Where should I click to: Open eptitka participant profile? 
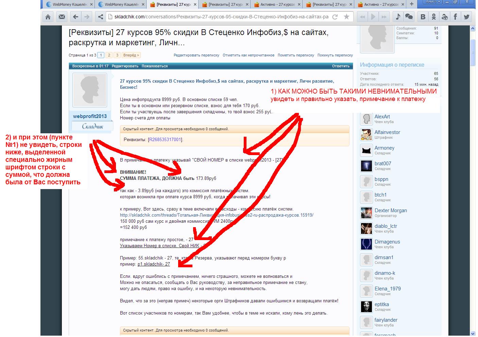click(382, 304)
